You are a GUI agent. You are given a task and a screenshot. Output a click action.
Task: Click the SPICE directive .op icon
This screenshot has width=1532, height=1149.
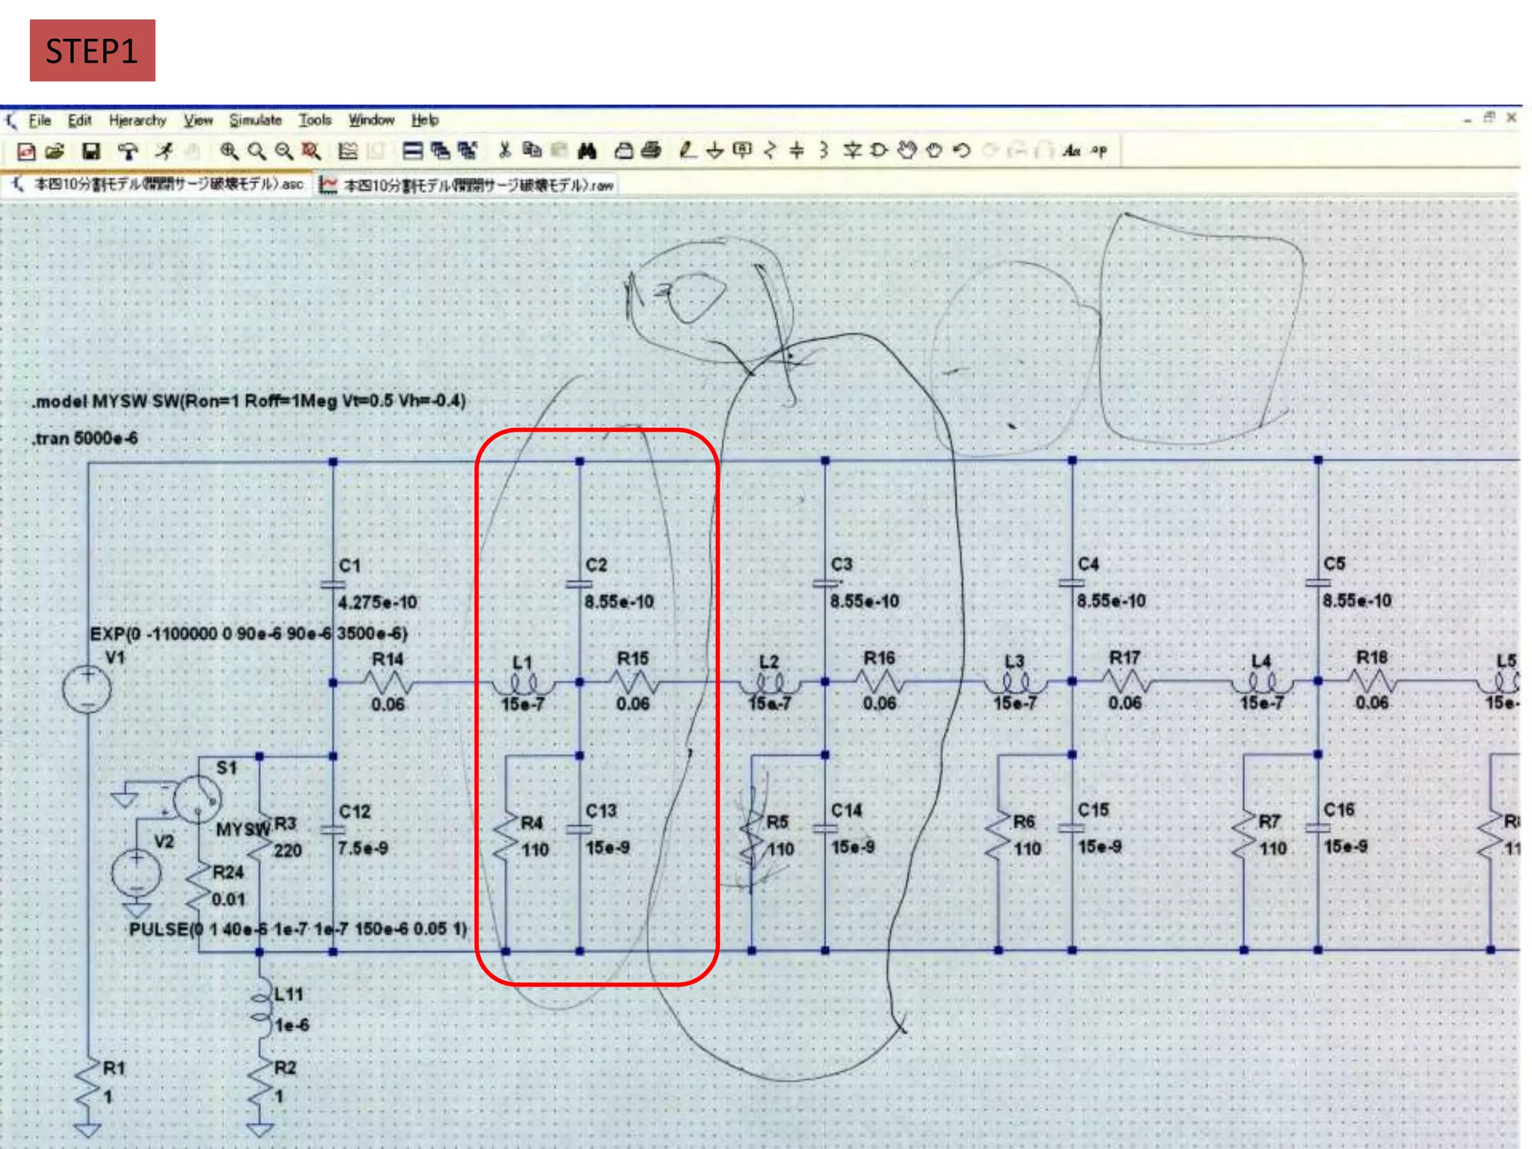pyautogui.click(x=1099, y=151)
